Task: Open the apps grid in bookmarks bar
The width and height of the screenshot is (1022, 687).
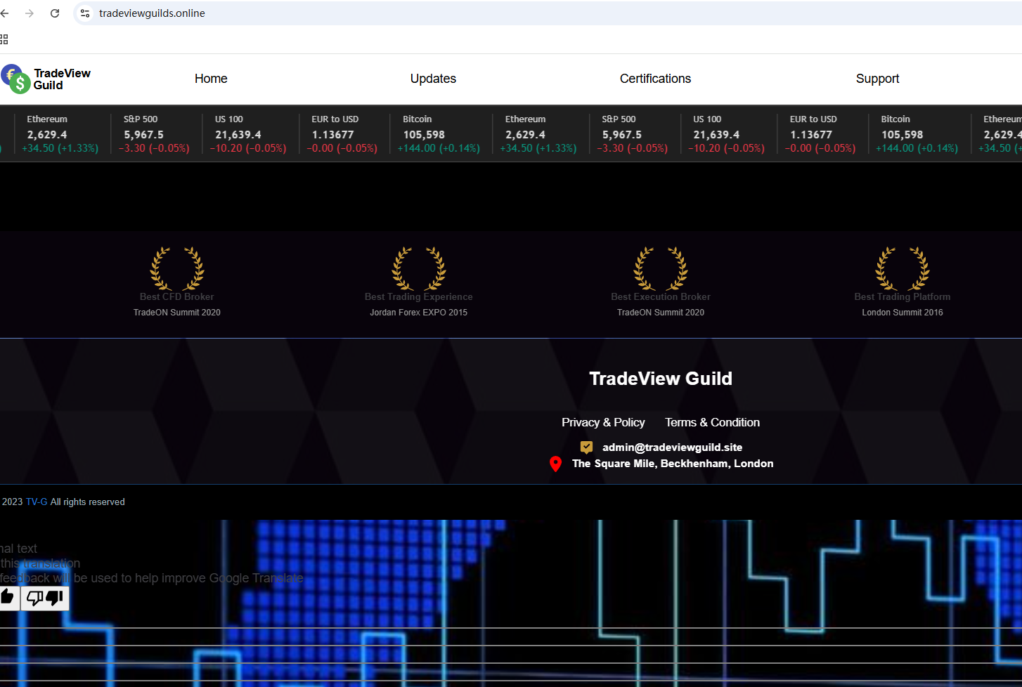Action: coord(4,39)
